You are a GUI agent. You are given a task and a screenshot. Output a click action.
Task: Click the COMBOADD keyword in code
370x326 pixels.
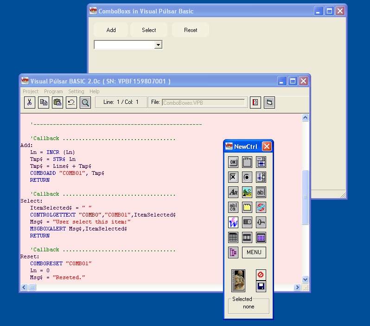click(x=43, y=173)
